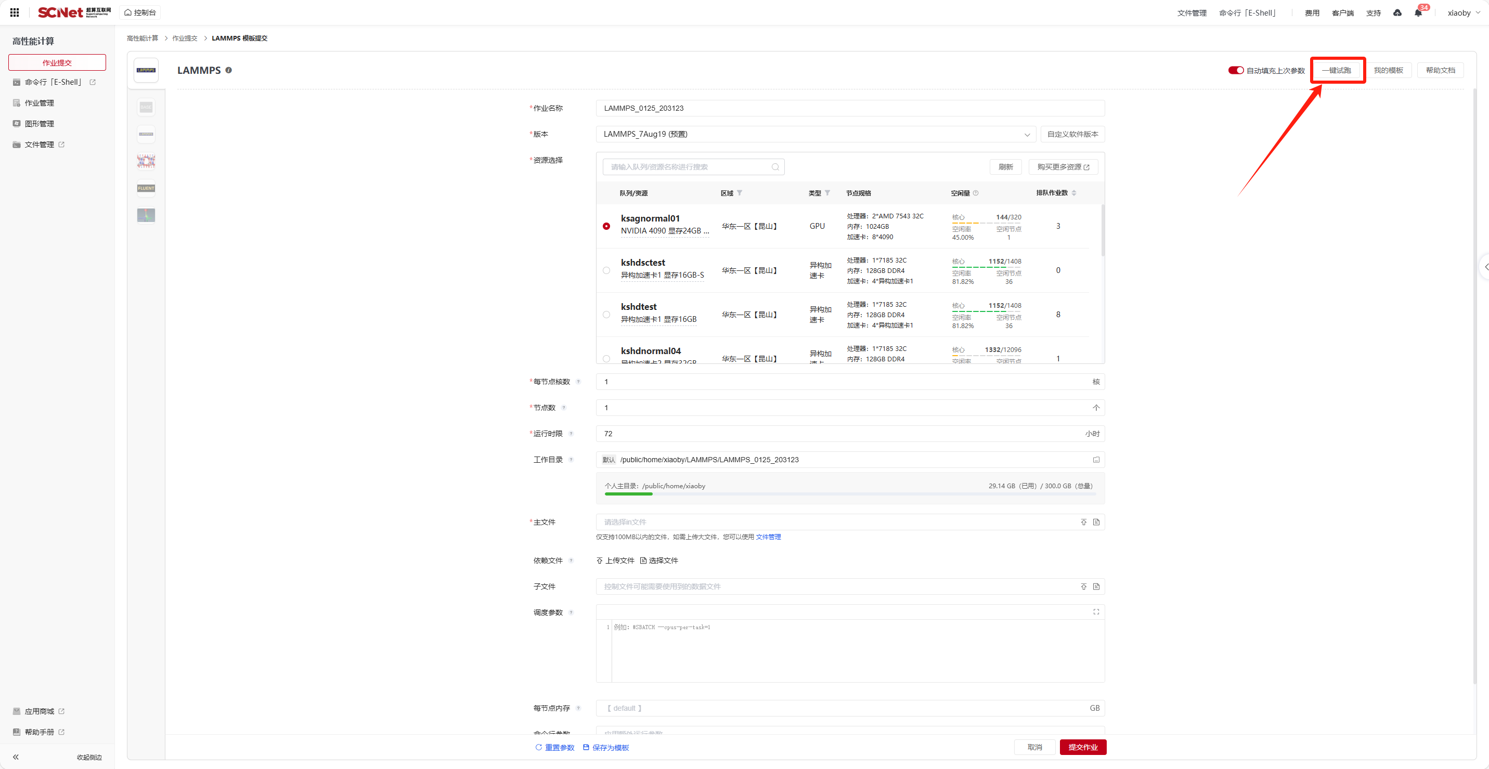Open Job Management in sidebar
This screenshot has height=769, width=1489.
(x=33, y=103)
